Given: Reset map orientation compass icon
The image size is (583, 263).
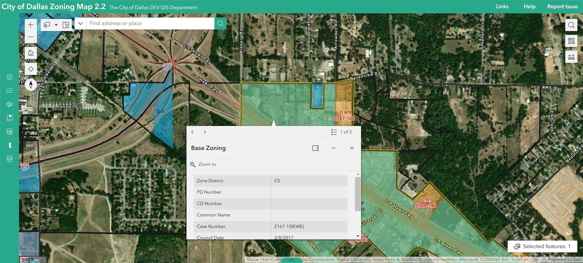Looking at the screenshot, I should [31, 85].
